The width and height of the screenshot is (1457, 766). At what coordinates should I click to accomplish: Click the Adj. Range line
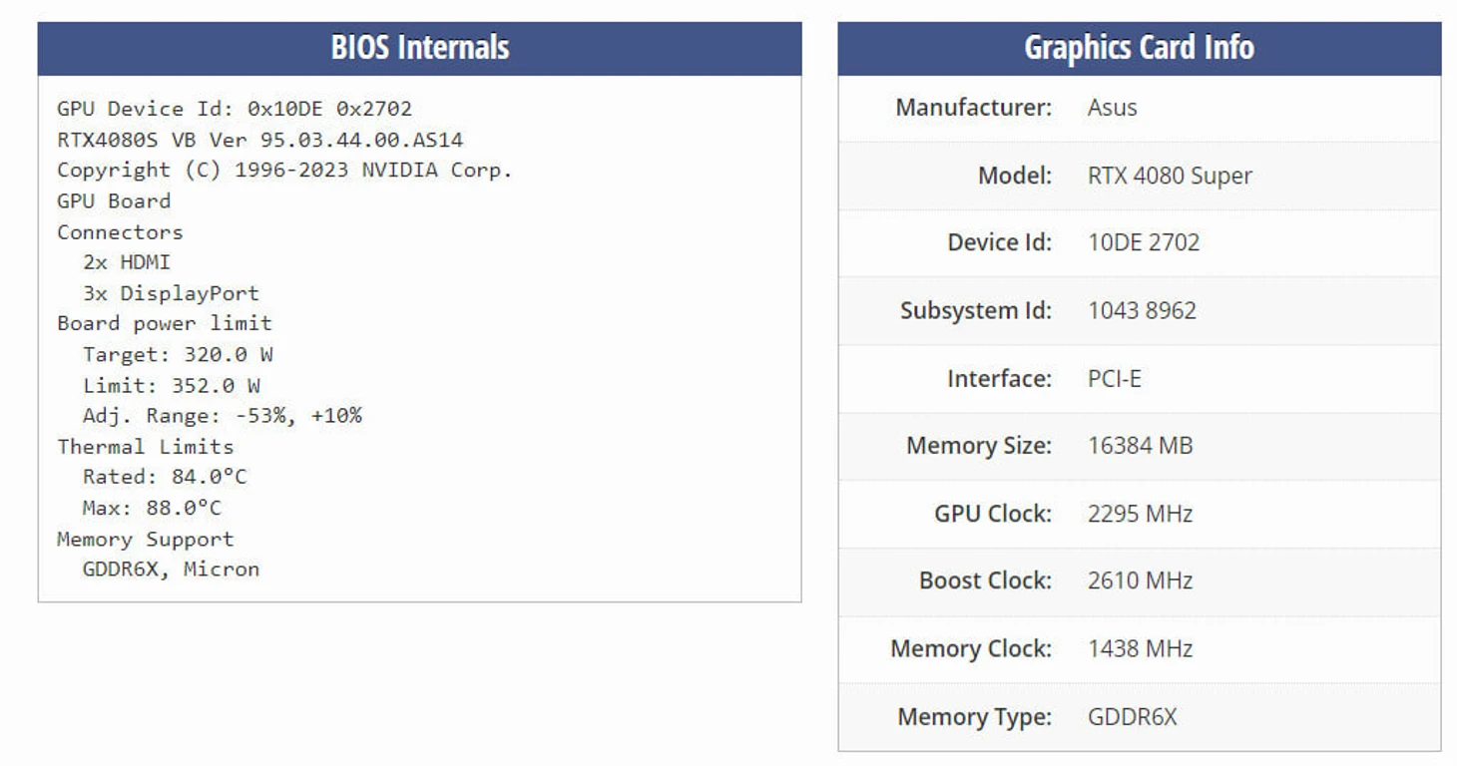[x=222, y=416]
